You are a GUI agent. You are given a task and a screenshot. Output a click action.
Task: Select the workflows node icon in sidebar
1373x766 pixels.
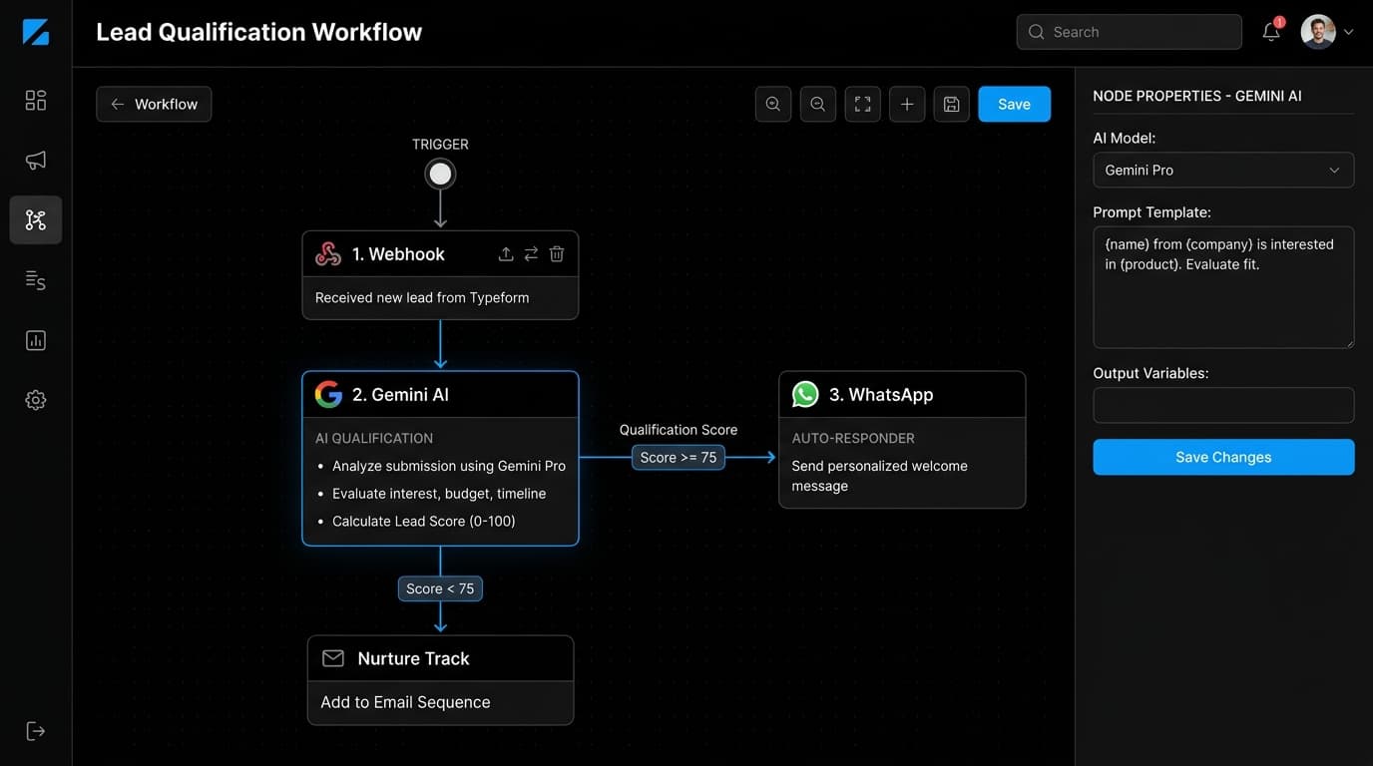[36, 220]
